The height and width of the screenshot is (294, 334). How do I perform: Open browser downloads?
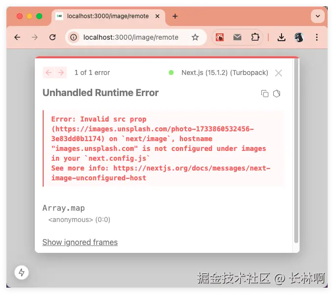(x=282, y=37)
